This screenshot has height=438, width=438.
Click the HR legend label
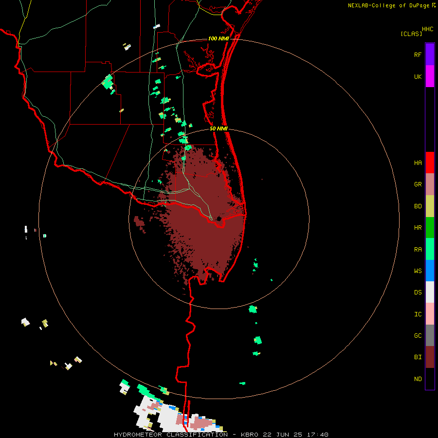click(x=418, y=228)
